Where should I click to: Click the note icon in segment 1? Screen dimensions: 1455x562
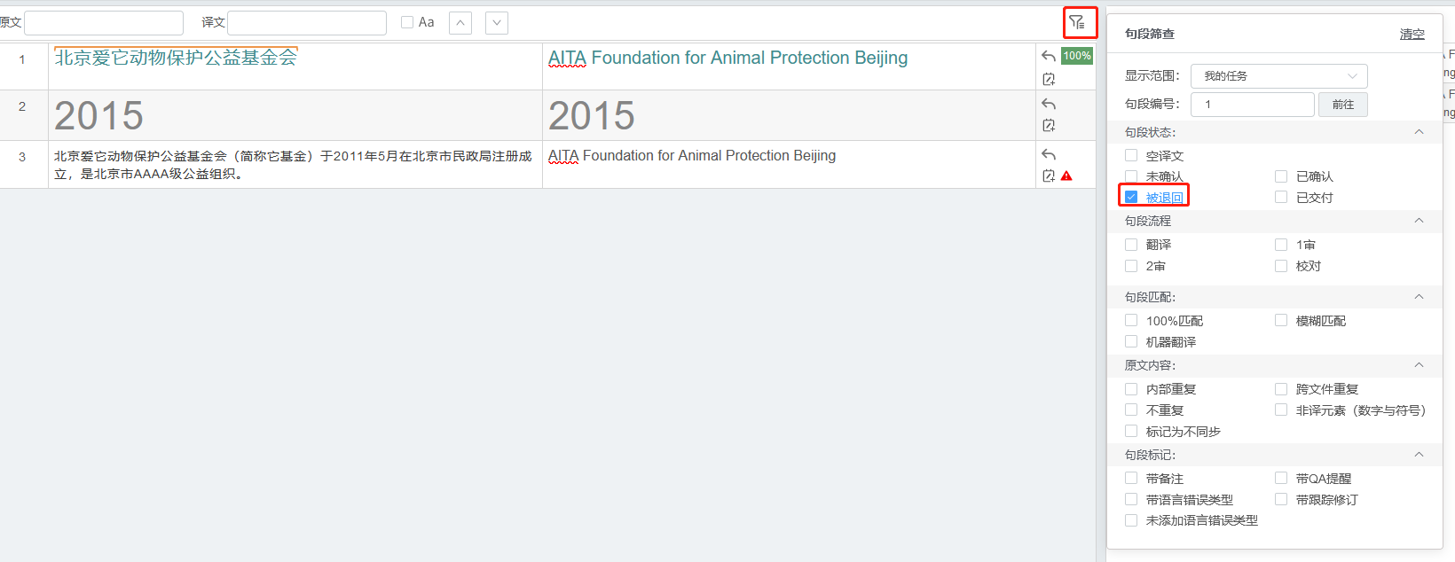[1049, 79]
